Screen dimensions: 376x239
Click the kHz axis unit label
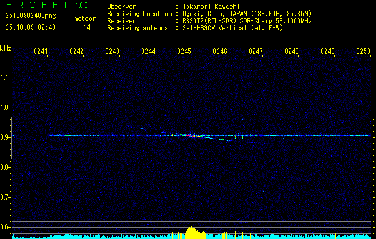5,48
